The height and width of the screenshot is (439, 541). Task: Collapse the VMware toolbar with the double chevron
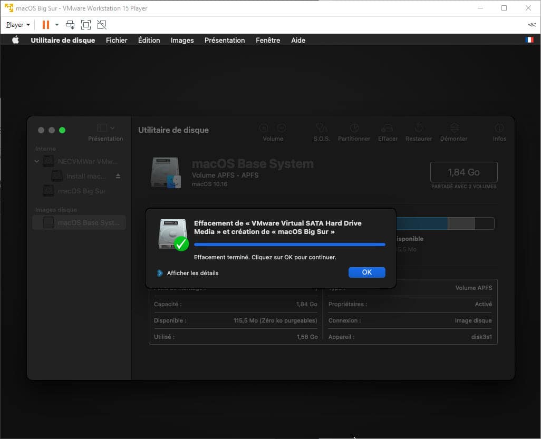[x=532, y=25]
